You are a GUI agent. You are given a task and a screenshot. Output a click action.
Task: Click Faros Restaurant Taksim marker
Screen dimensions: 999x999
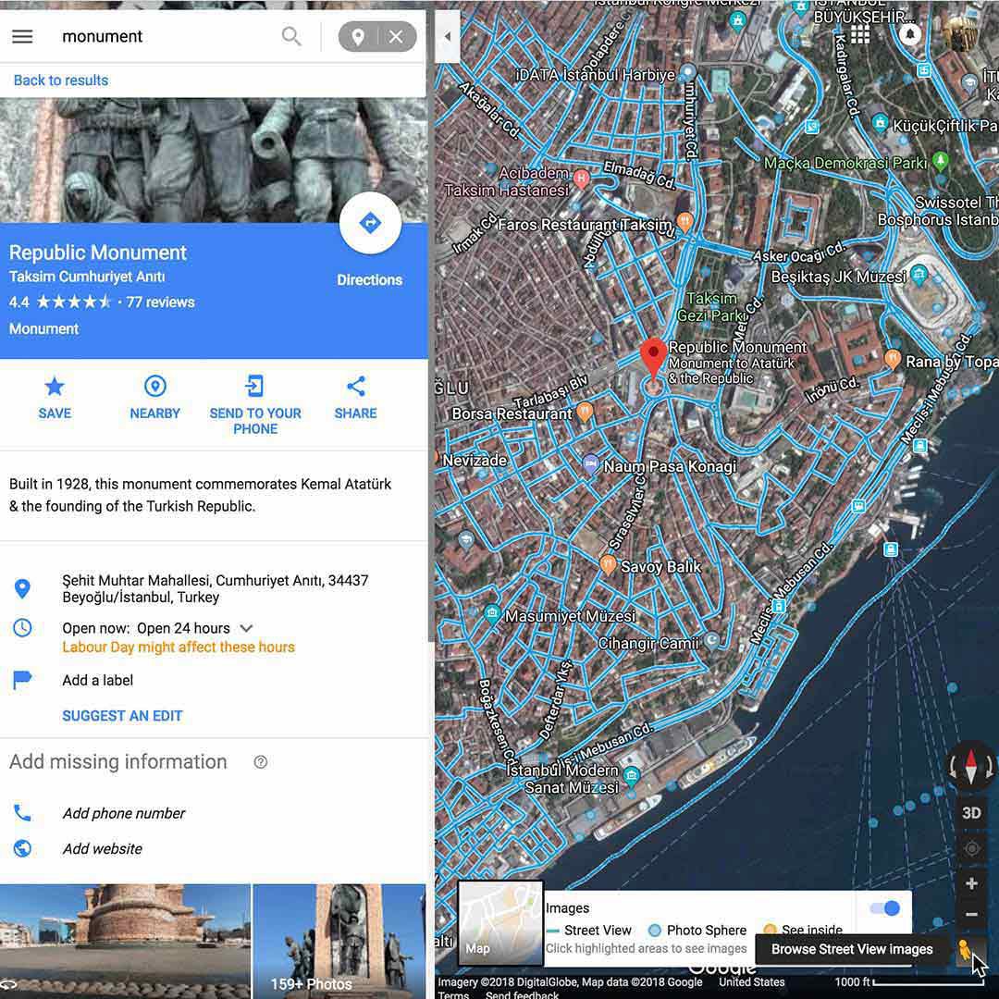pos(684,222)
